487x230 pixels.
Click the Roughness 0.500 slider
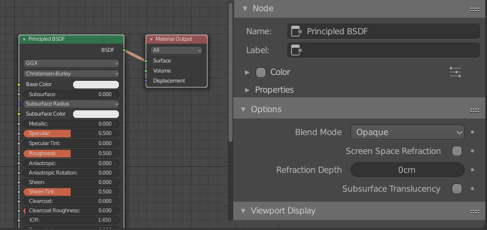(x=71, y=153)
